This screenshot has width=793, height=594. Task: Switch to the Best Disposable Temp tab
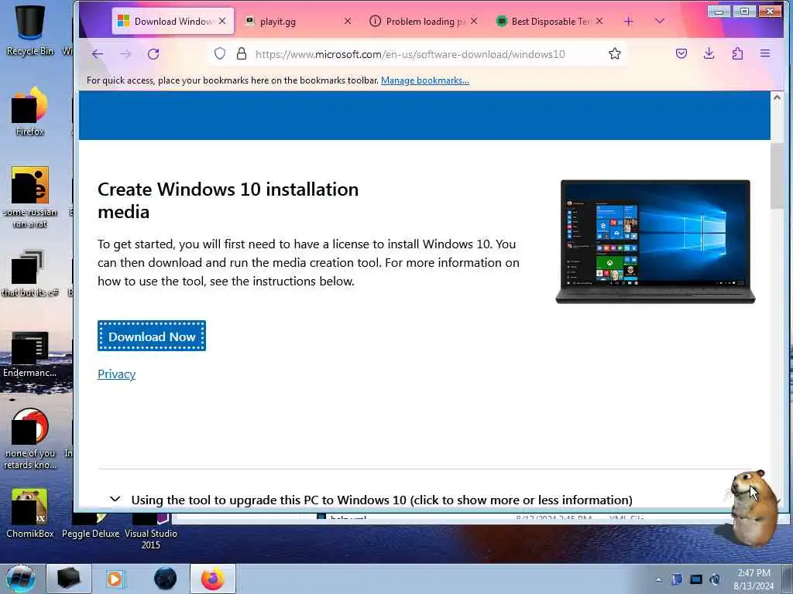[549, 21]
